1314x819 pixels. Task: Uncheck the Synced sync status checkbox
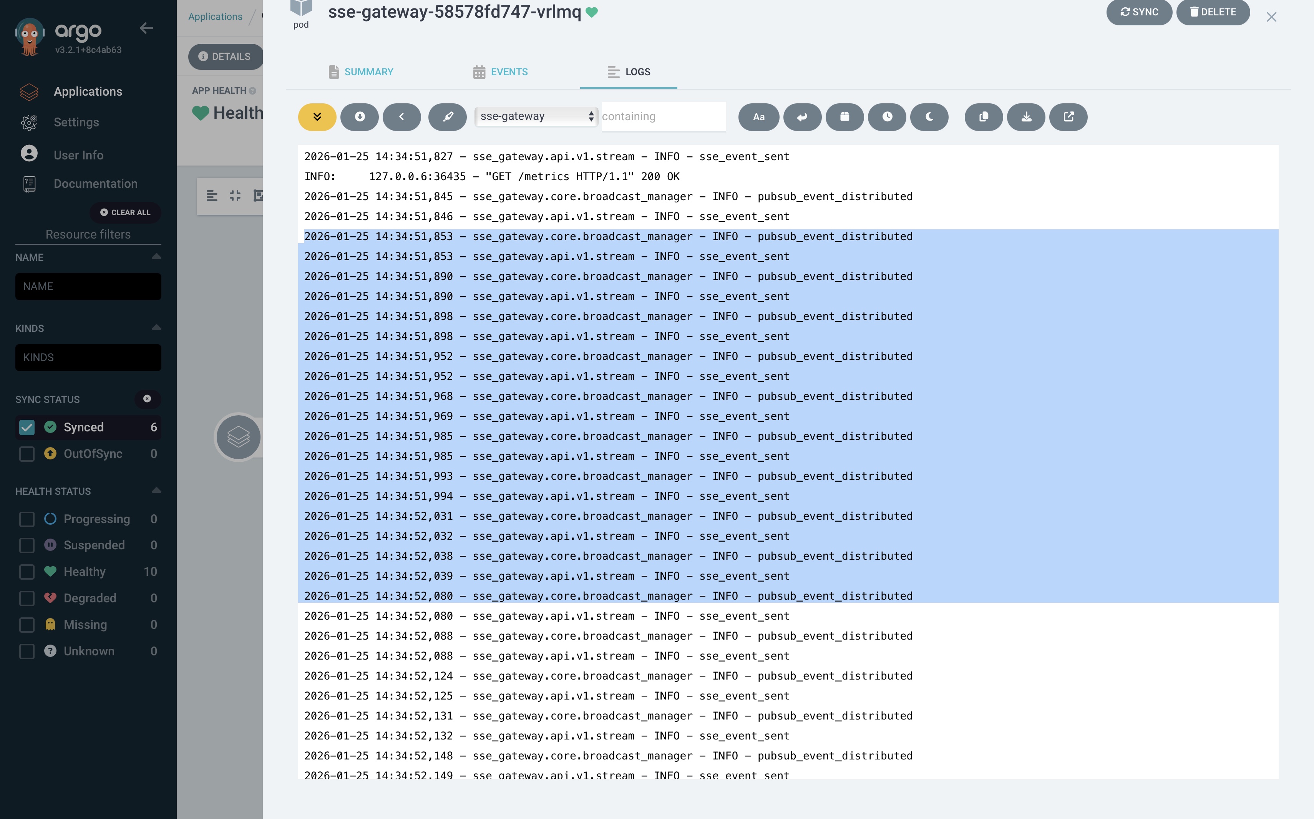pos(27,428)
